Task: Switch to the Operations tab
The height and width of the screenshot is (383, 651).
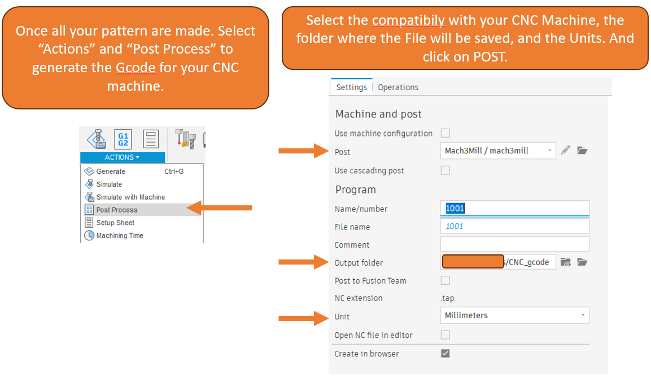Action: tap(398, 87)
